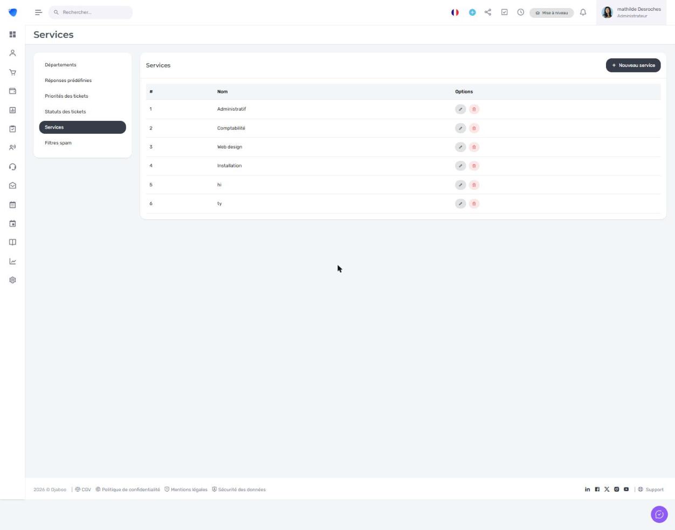Go to Réponses prédéfinies

coord(82,80)
